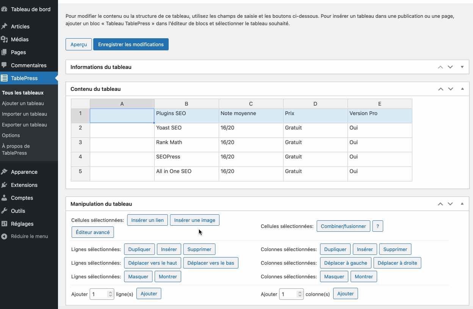Move Informations du tableau panel up
The width and height of the screenshot is (473, 309).
coord(440,67)
